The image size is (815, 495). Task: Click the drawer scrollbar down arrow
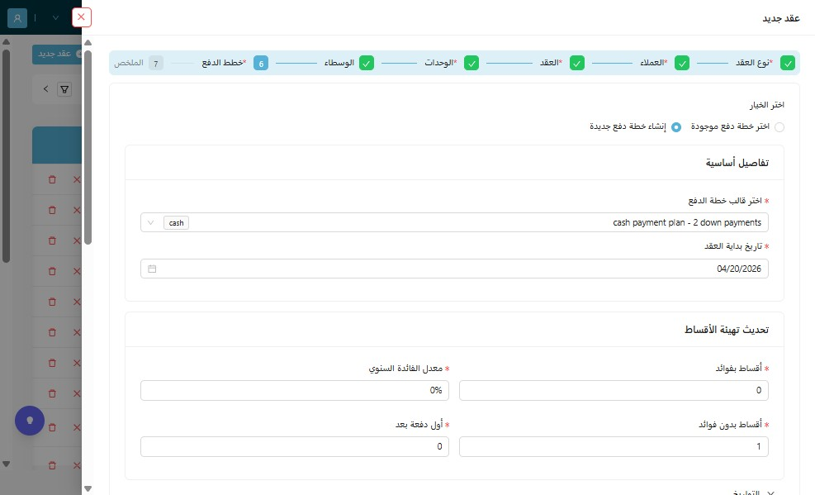[x=88, y=488]
